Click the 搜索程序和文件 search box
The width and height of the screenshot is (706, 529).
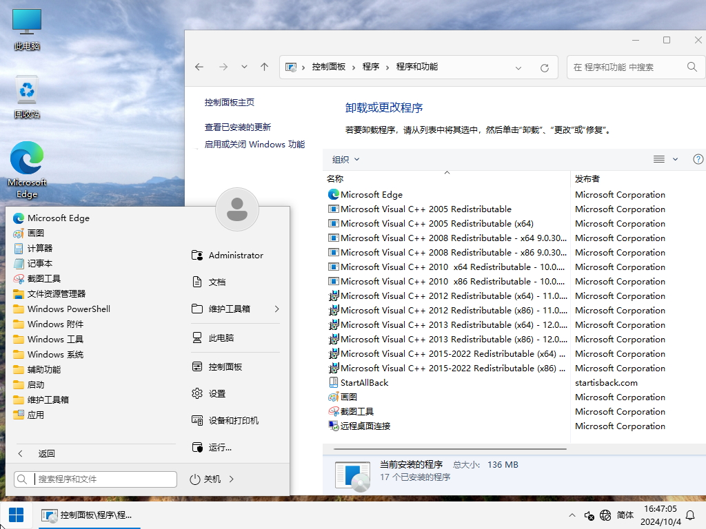click(x=95, y=479)
